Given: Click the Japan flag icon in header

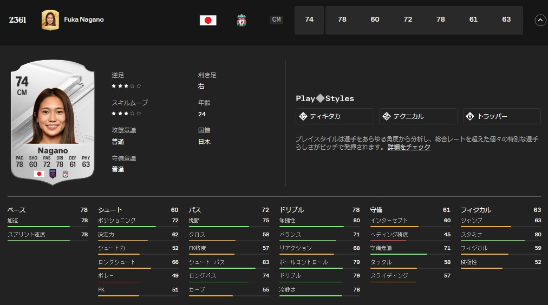Looking at the screenshot, I should [208, 20].
